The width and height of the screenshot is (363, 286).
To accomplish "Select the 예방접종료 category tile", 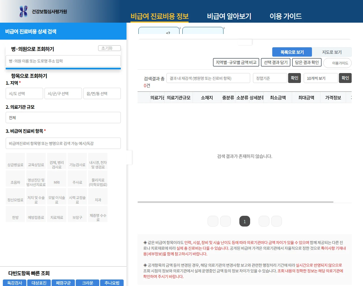I will click(36, 214).
